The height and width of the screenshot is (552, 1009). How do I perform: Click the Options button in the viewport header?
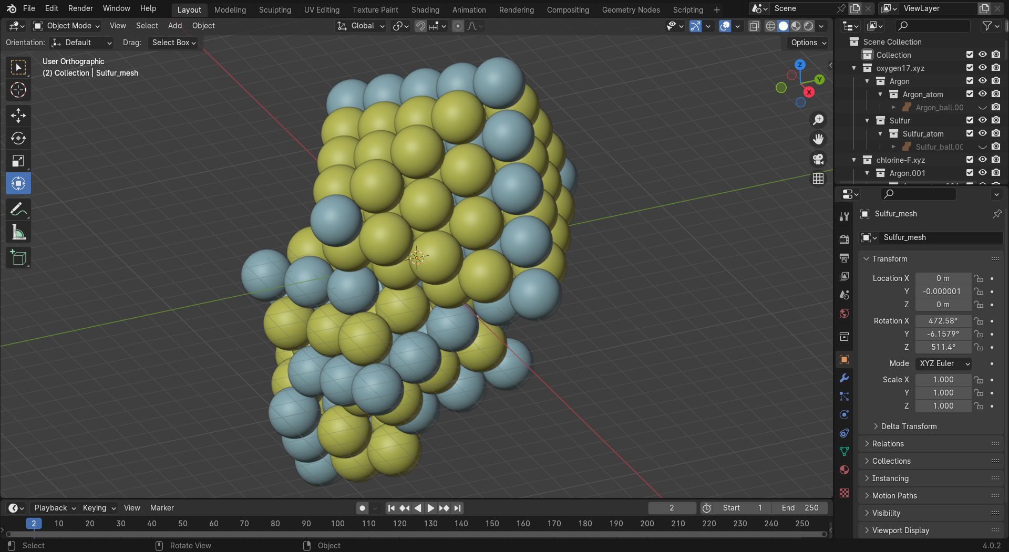(x=808, y=43)
